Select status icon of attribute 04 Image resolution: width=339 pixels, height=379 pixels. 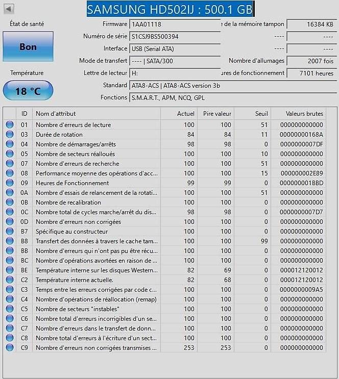pyautogui.click(x=10, y=144)
